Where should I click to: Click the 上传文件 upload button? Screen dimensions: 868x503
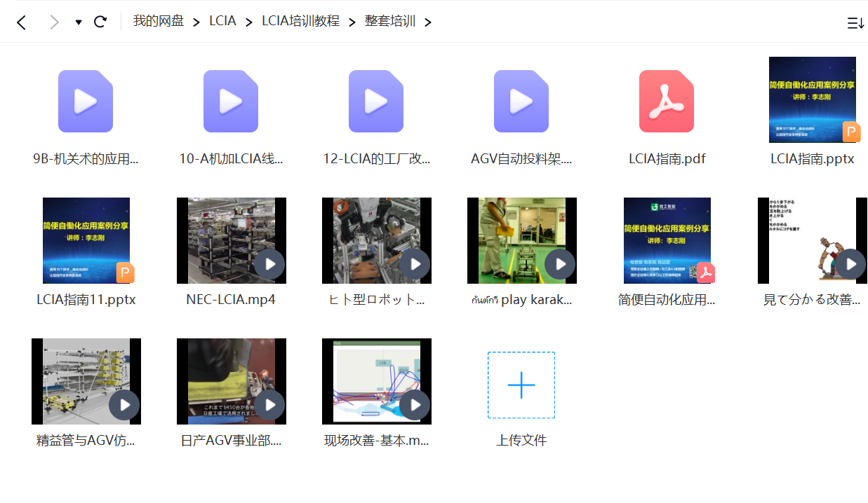click(521, 385)
